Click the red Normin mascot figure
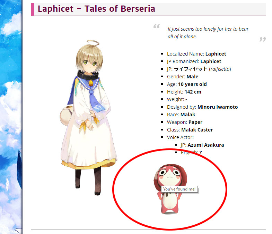Image resolution: width=272 pixels, height=234 pixels. coord(170,189)
